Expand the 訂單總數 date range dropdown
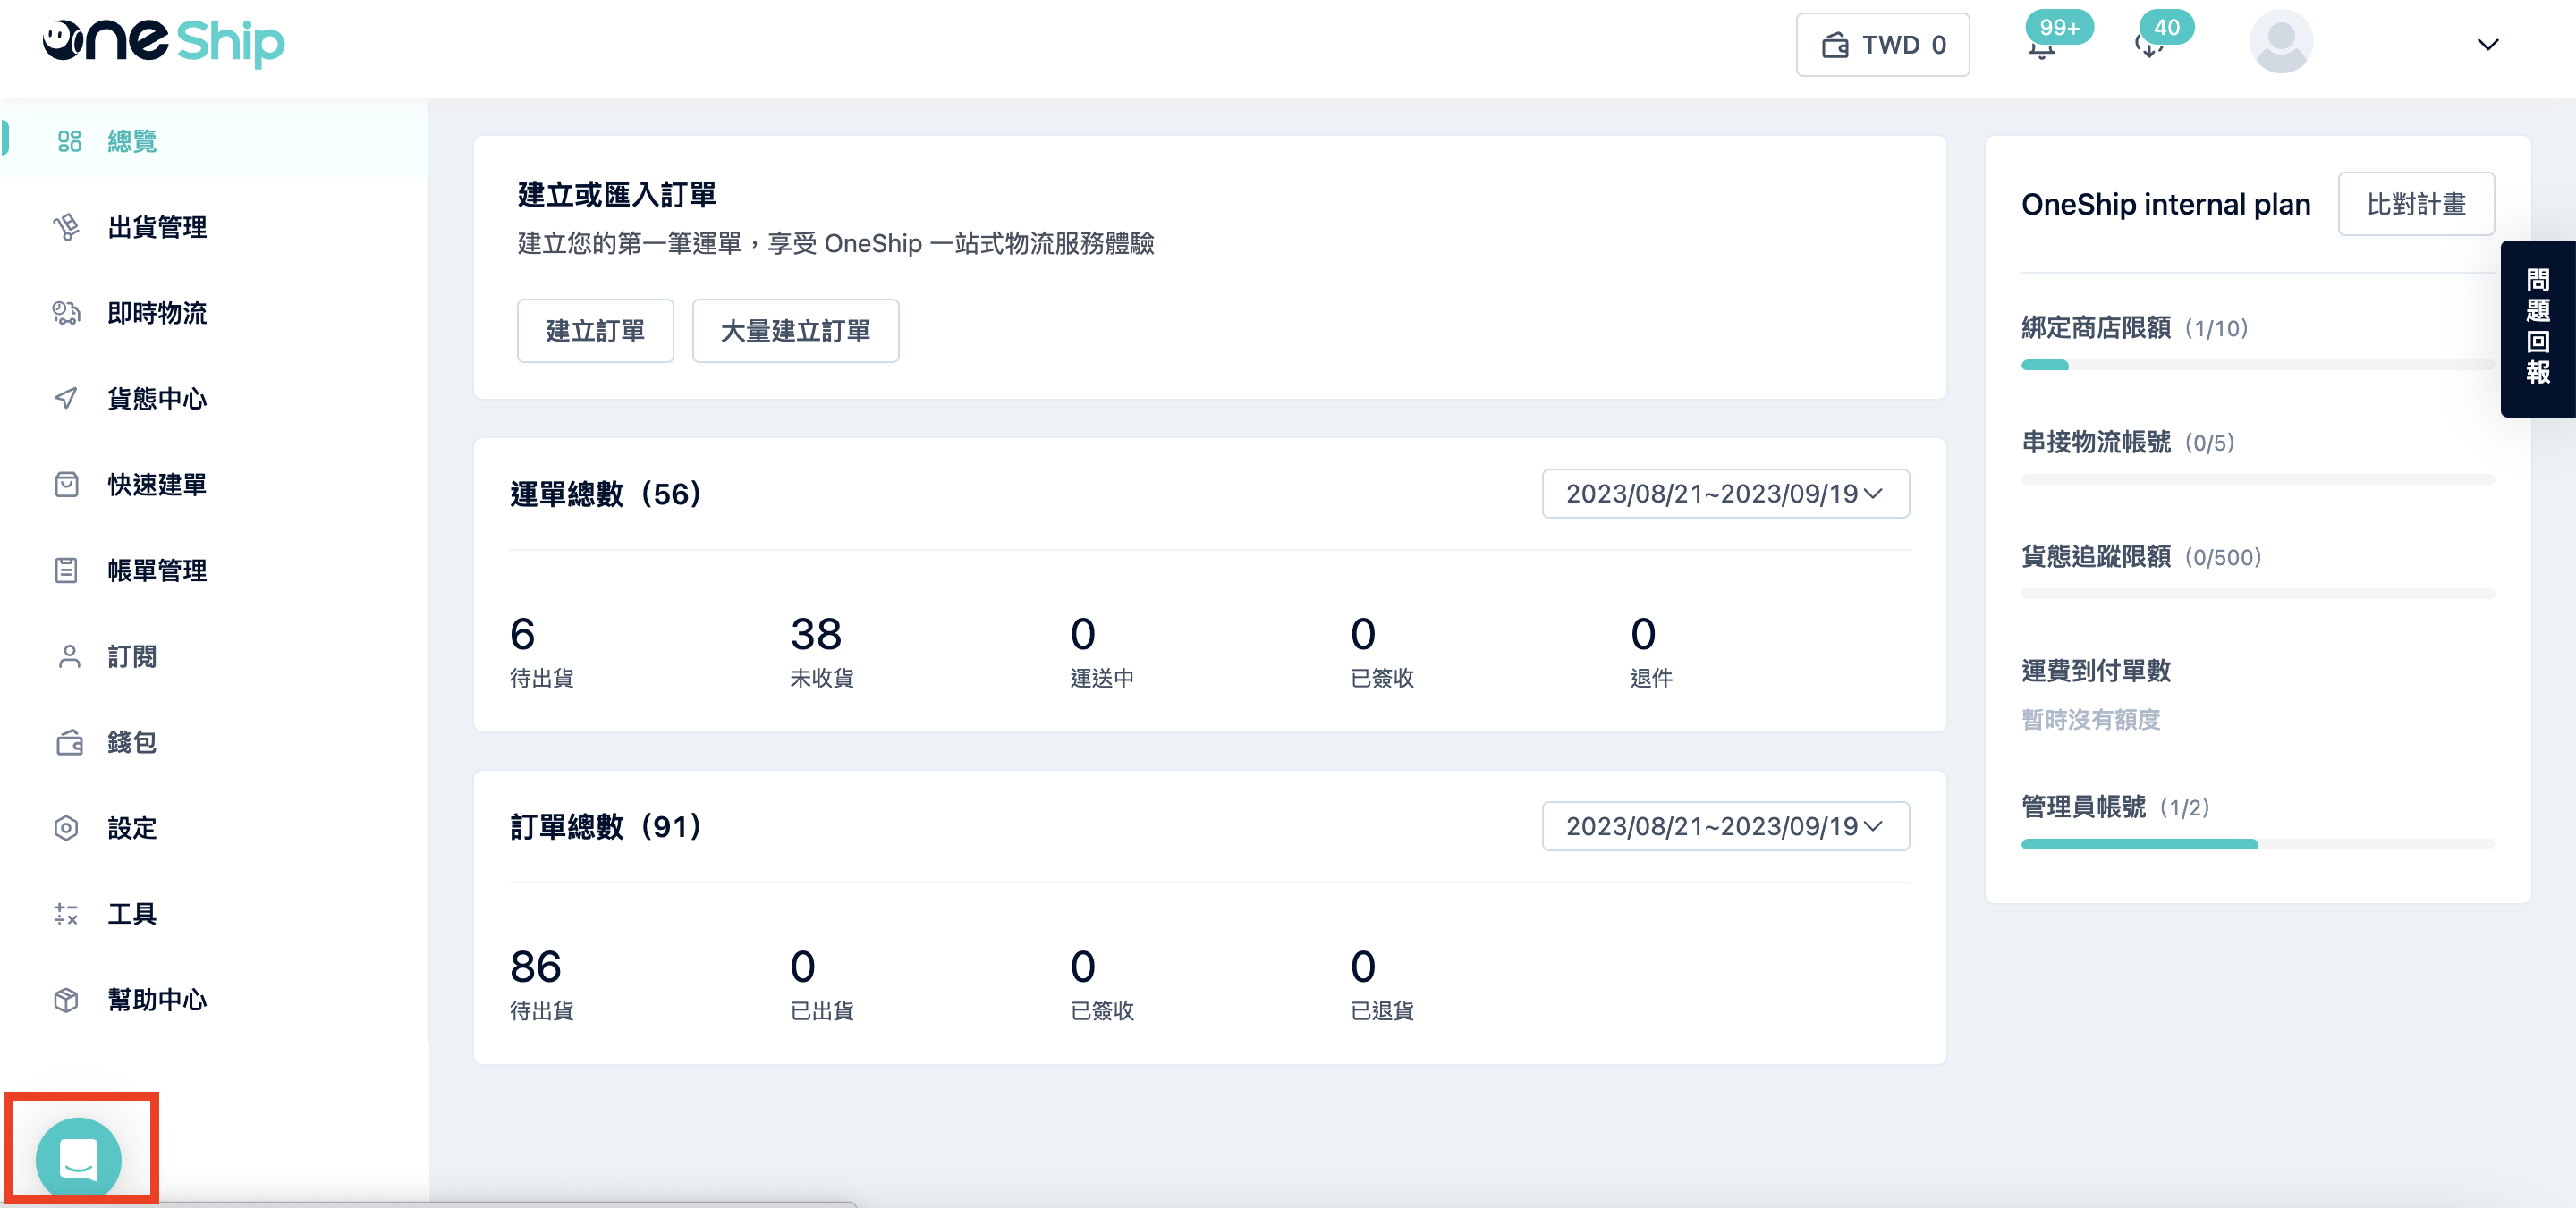Image resolution: width=2576 pixels, height=1208 pixels. tap(1725, 826)
